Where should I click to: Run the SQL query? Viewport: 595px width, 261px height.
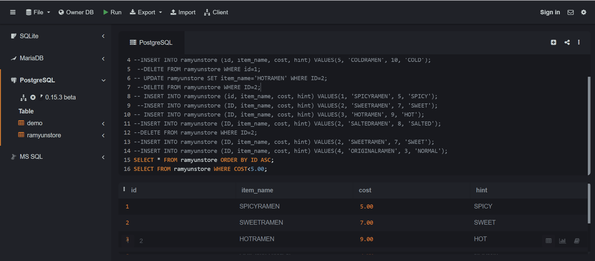coord(112,12)
